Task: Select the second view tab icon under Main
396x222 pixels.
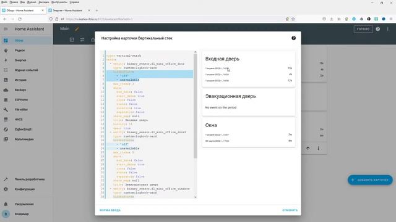Action: [x=82, y=39]
